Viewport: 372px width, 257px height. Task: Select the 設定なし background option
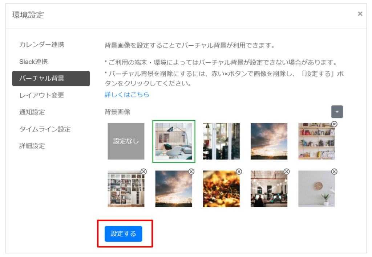[126, 141]
